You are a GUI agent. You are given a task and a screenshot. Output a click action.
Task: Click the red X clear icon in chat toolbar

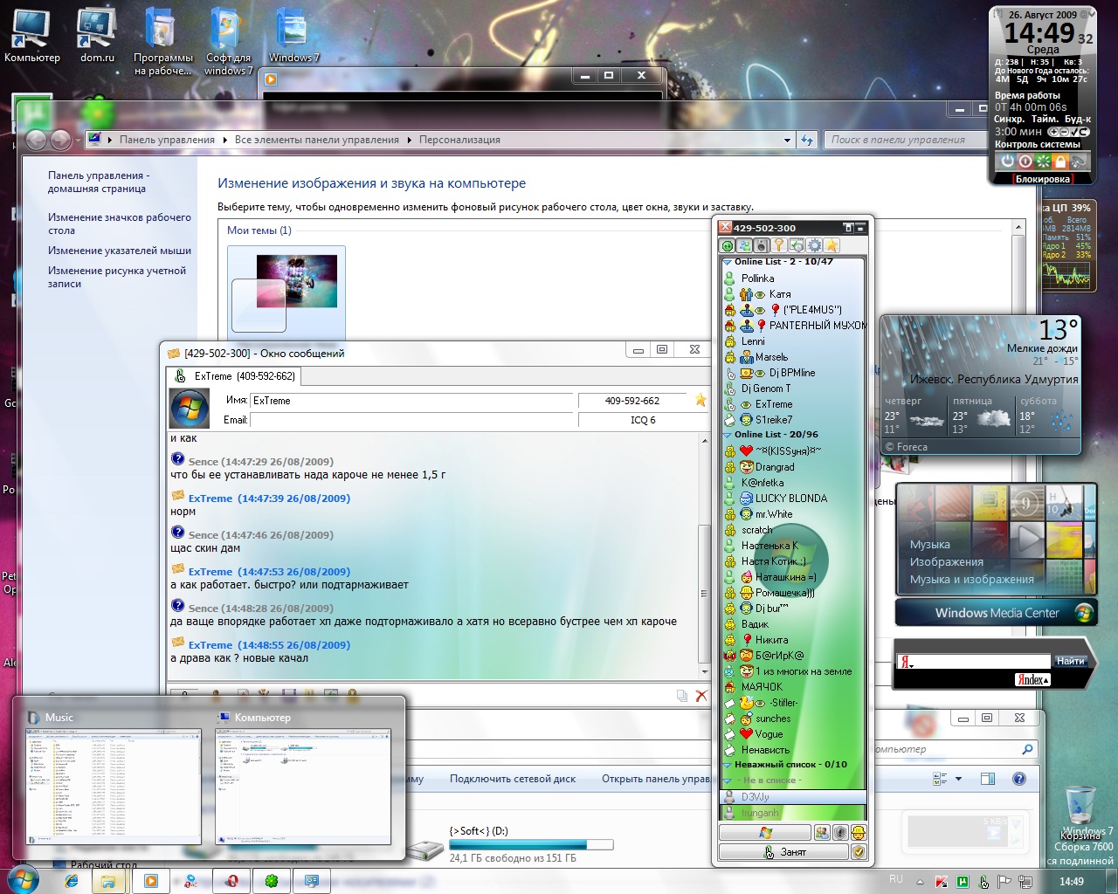pos(700,696)
